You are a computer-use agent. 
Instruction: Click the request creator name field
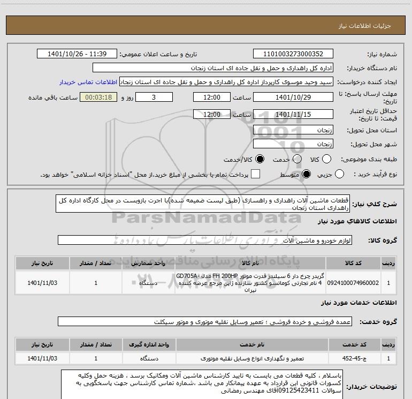tap(226, 82)
